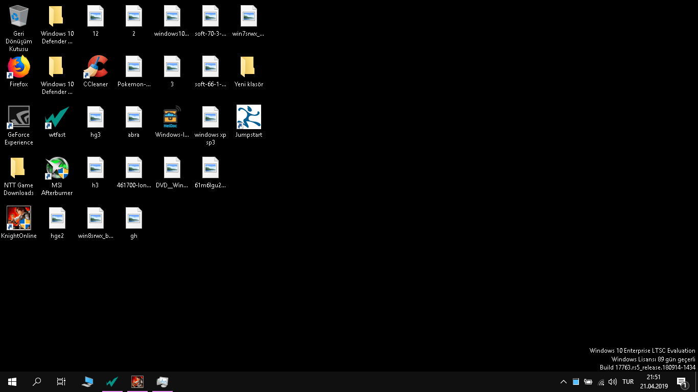Expand the hidden system tray icons
Image resolution: width=698 pixels, height=392 pixels.
pyautogui.click(x=564, y=382)
